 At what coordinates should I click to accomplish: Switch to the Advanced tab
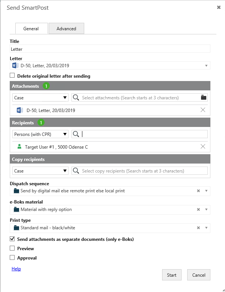[x=66, y=29]
